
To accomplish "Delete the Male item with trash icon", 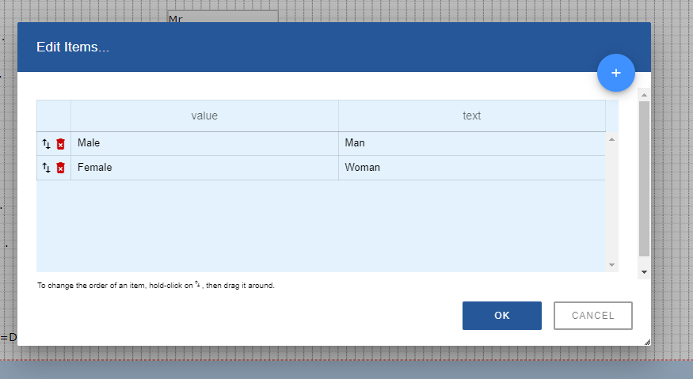I will click(60, 144).
